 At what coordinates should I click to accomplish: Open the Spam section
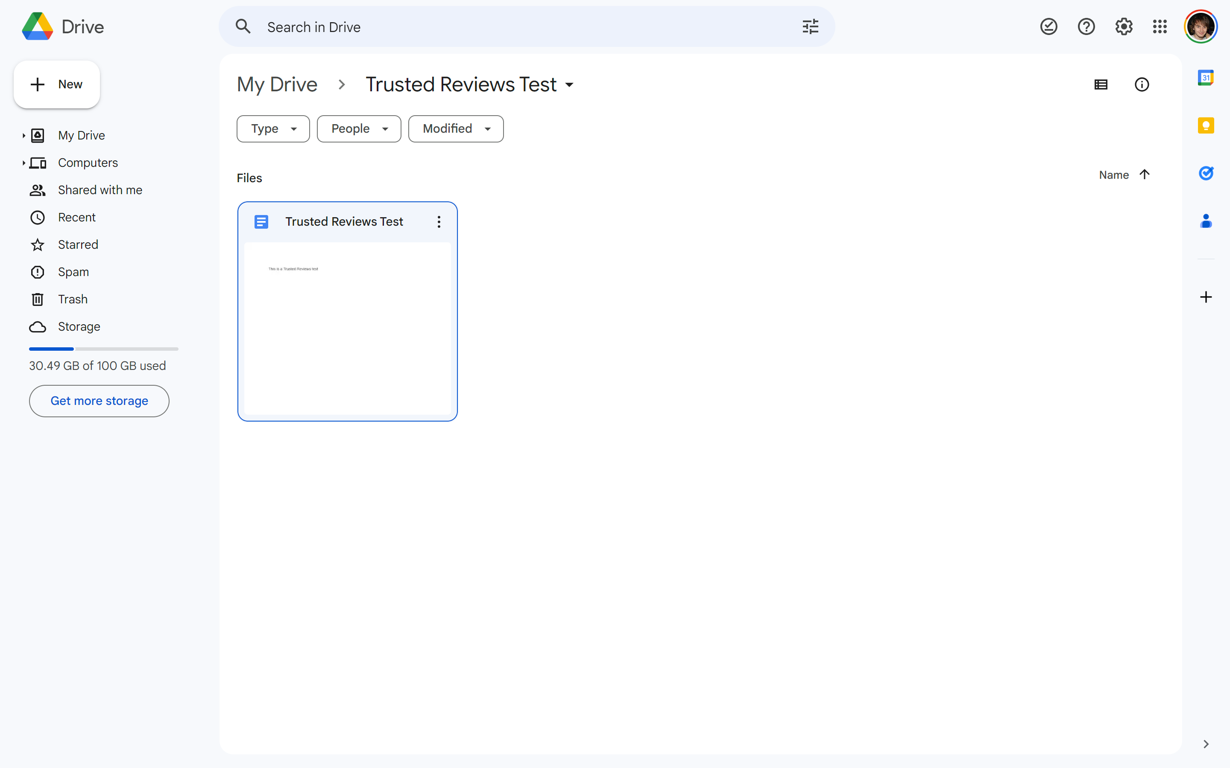point(73,272)
